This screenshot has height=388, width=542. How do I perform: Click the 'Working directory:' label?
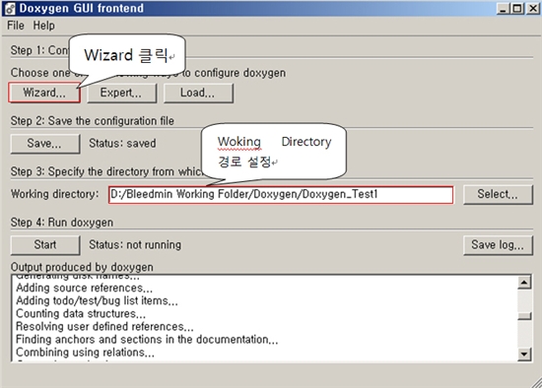tap(54, 194)
